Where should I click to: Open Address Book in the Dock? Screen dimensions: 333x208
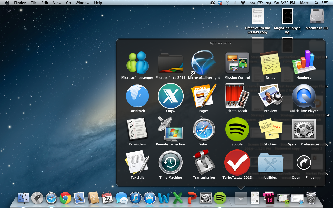point(93,198)
